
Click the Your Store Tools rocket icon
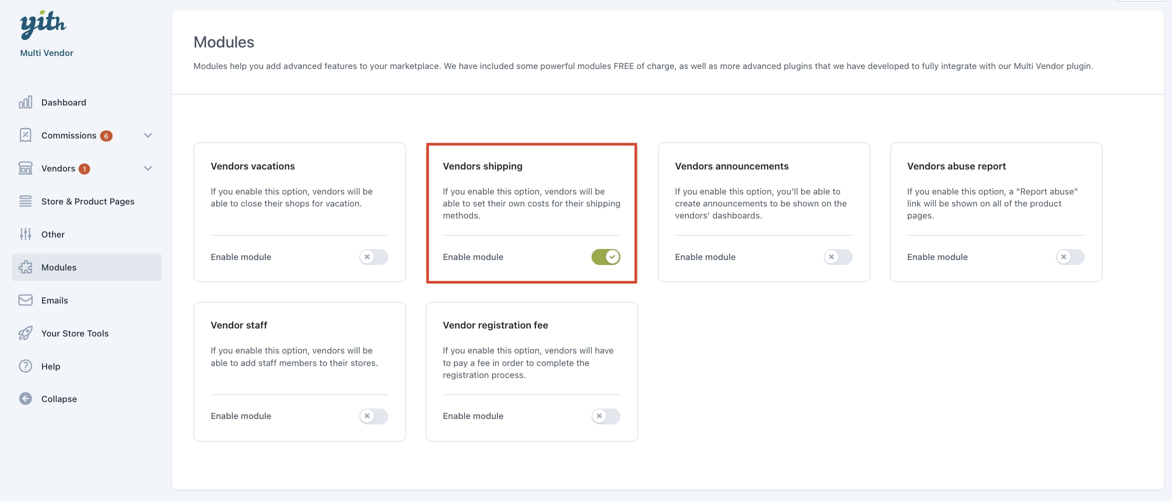[x=26, y=333]
